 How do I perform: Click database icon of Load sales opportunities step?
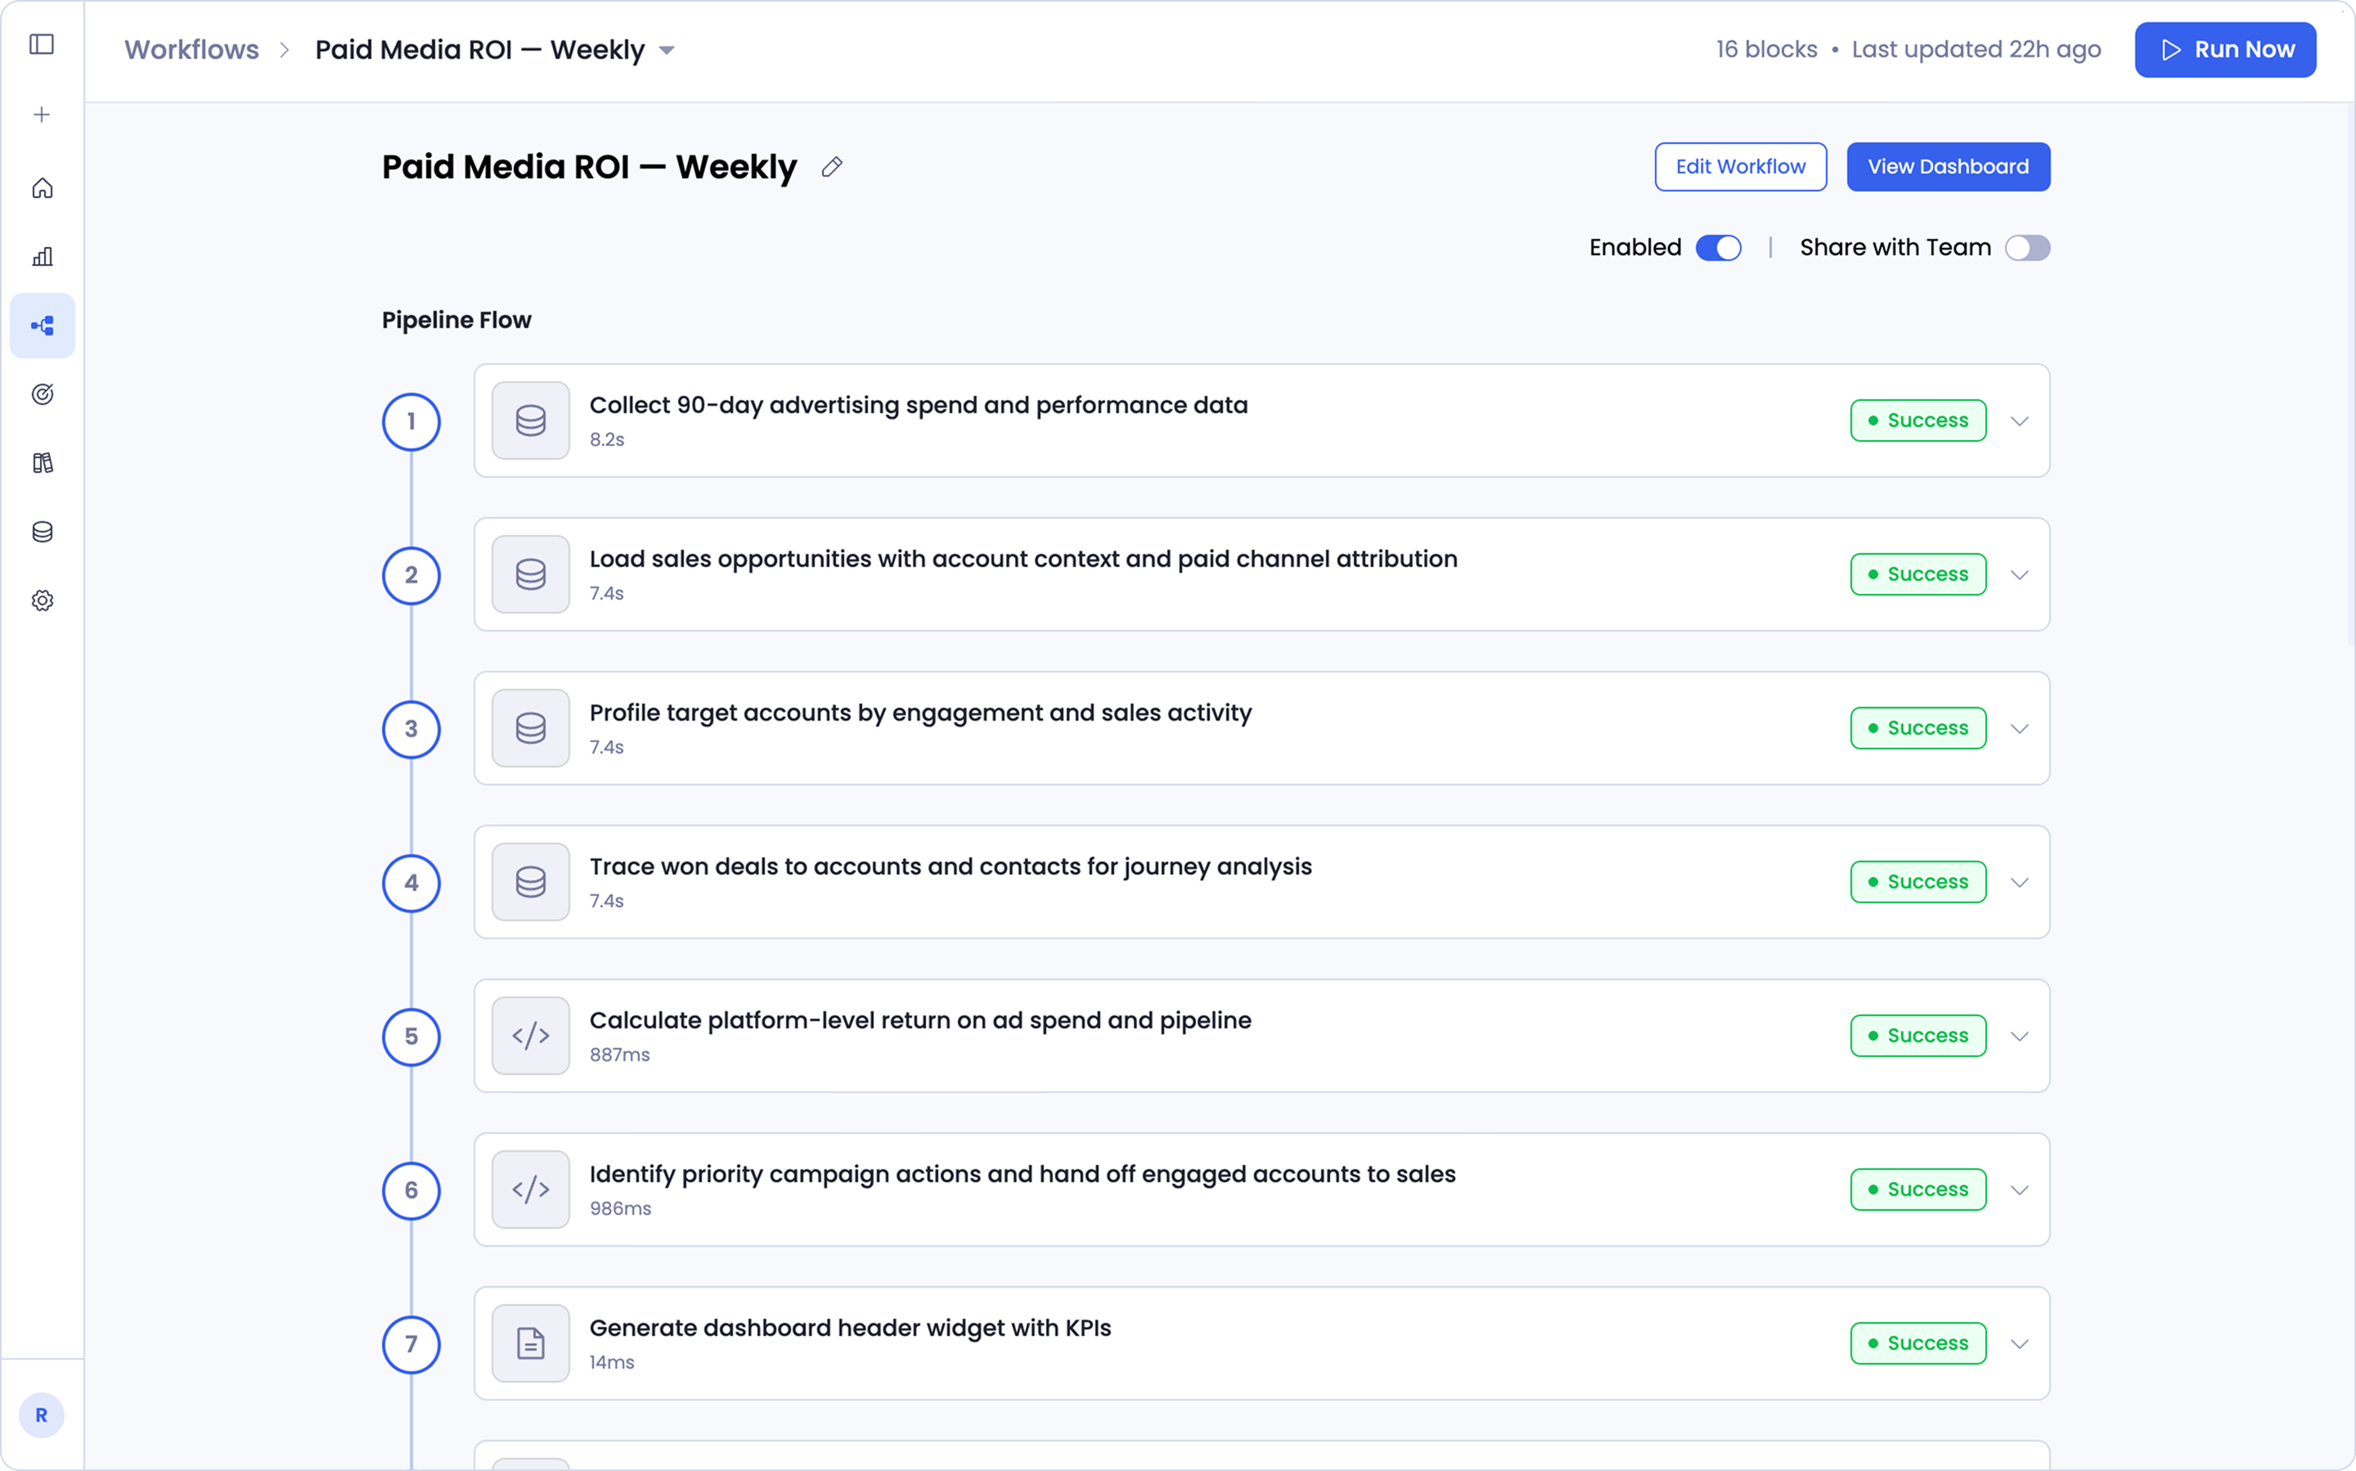pos(530,575)
